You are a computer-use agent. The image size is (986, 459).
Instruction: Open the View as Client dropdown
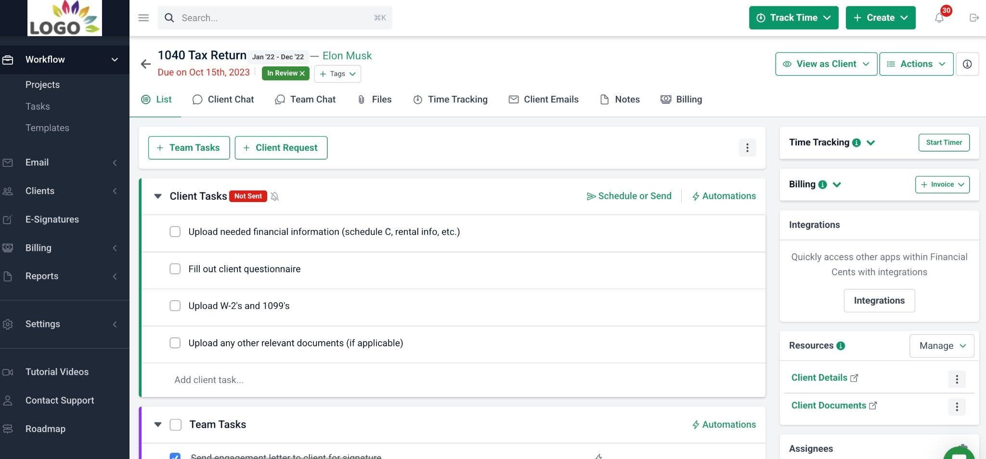tap(826, 64)
